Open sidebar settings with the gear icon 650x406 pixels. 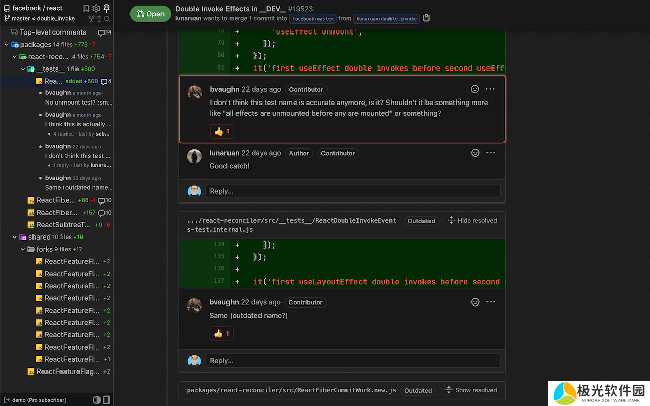[96, 8]
